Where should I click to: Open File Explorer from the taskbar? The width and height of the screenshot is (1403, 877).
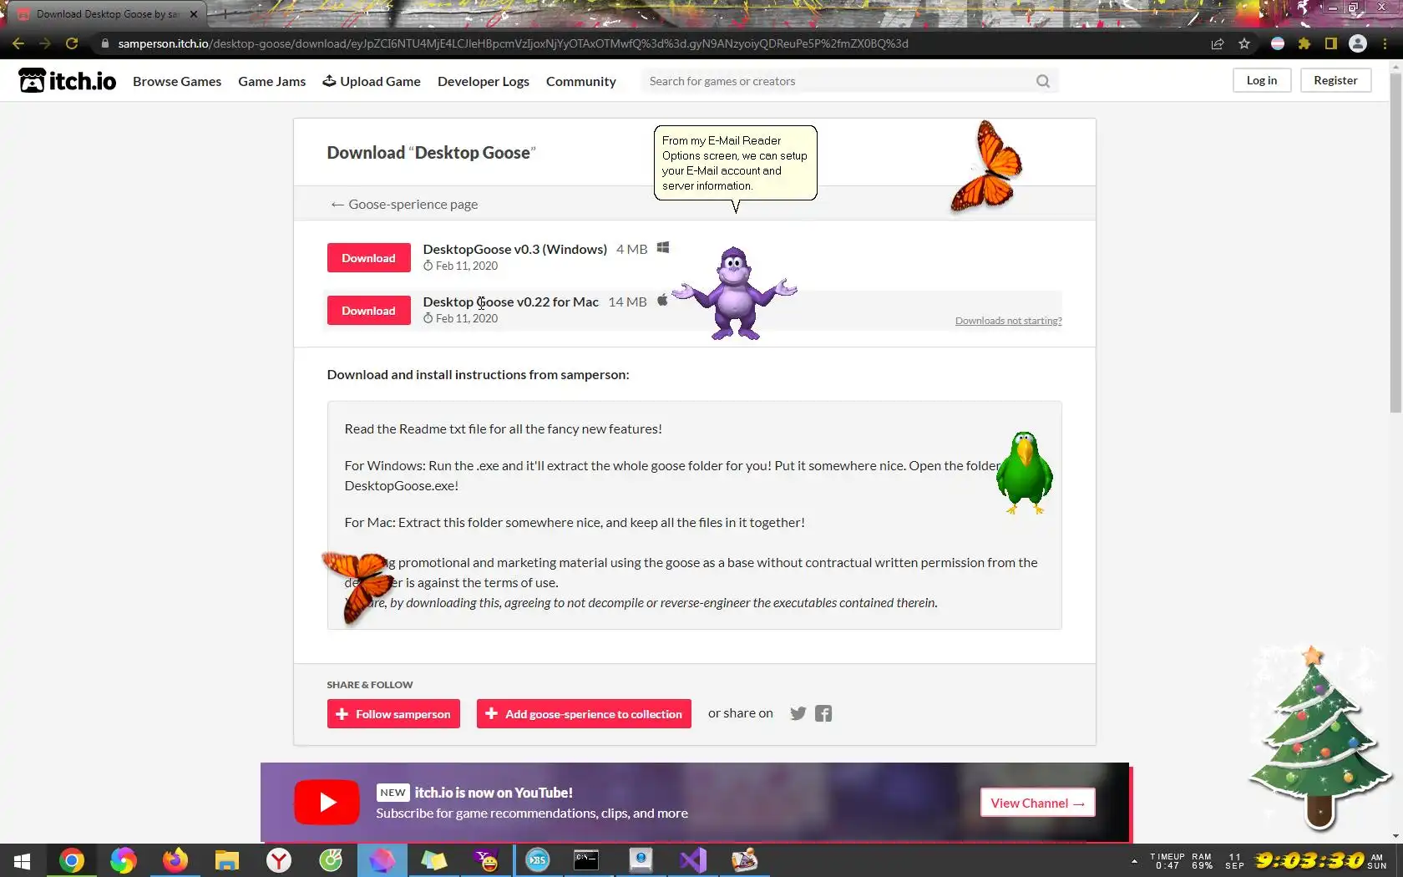(226, 860)
